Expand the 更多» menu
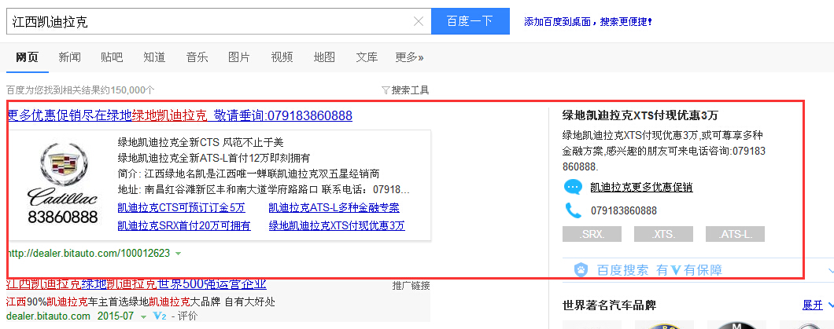834x329 pixels. [x=410, y=57]
